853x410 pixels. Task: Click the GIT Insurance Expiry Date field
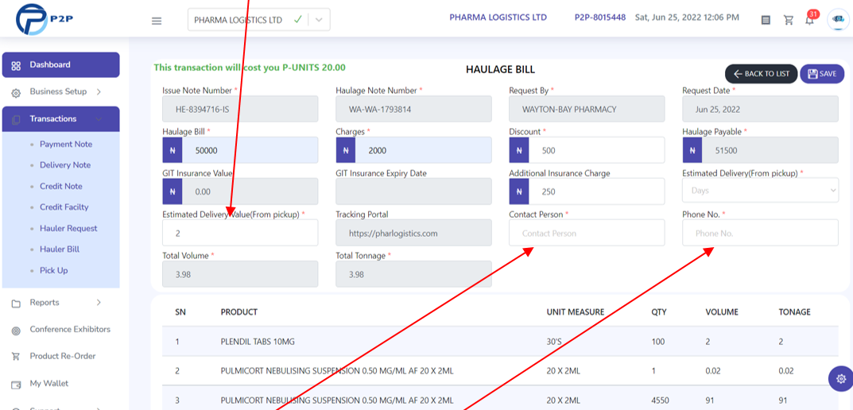(413, 191)
